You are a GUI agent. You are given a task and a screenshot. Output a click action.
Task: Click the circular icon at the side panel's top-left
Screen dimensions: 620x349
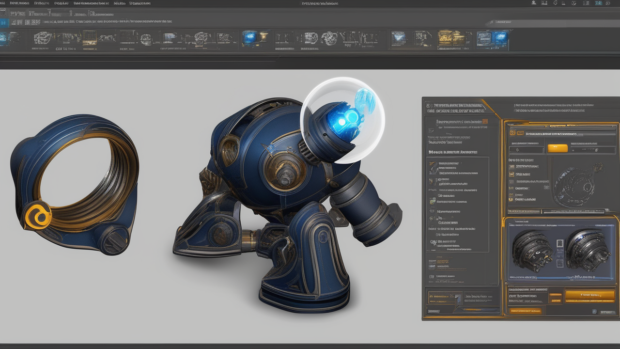tap(428, 105)
